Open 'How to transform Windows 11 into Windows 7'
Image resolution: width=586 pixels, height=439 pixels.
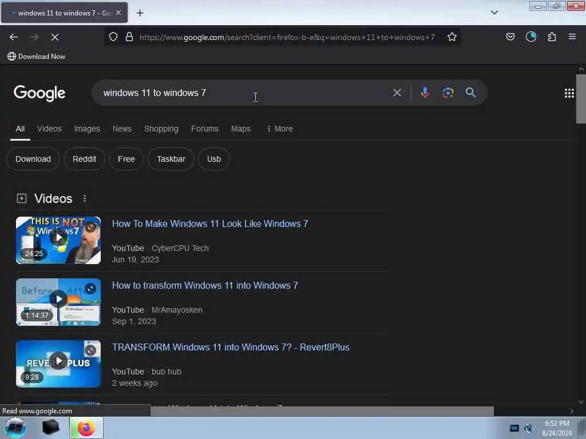tap(205, 286)
